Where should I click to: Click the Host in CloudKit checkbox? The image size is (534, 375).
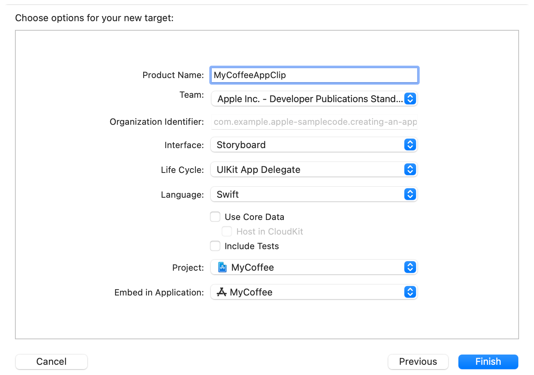pos(227,231)
